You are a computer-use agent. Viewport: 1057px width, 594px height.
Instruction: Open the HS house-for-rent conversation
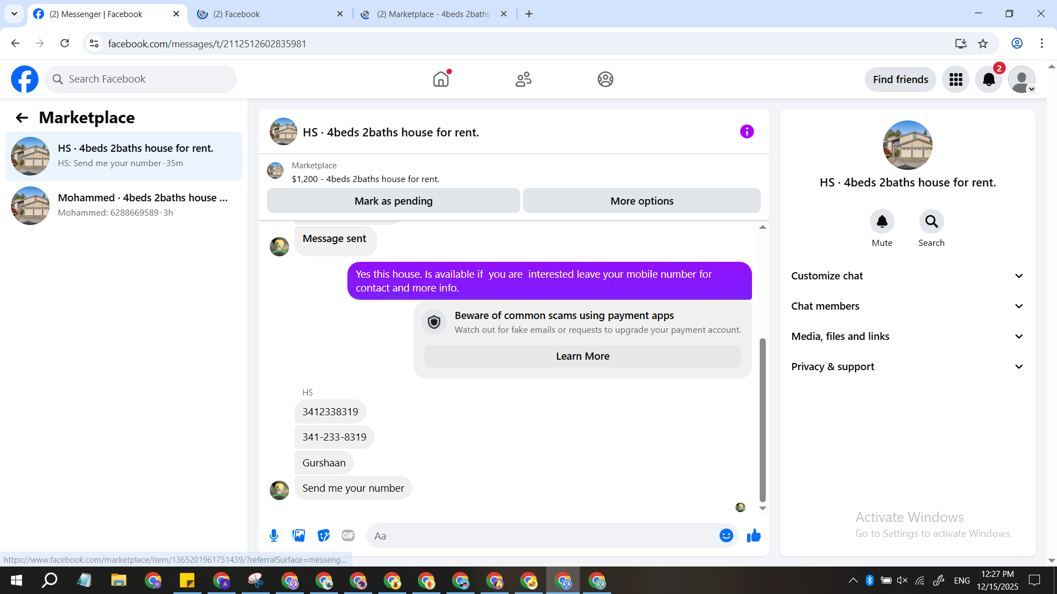point(124,156)
